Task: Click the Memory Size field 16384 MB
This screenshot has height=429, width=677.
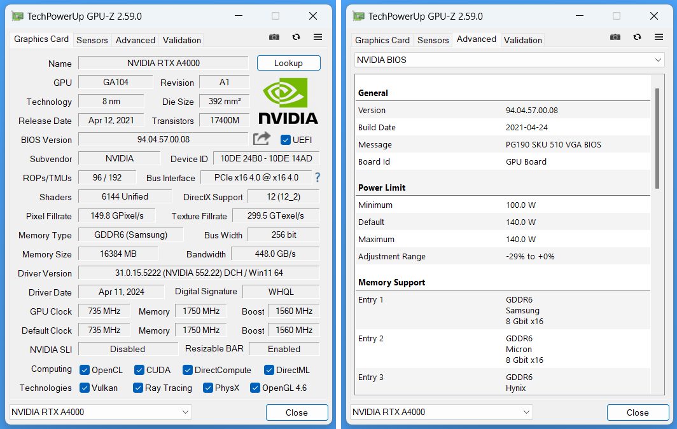Action: coord(118,254)
